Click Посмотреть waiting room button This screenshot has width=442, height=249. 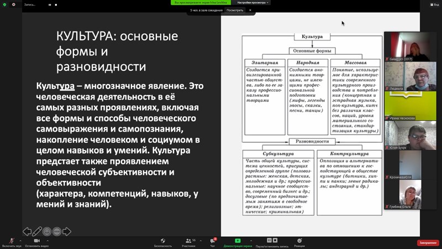point(235,10)
